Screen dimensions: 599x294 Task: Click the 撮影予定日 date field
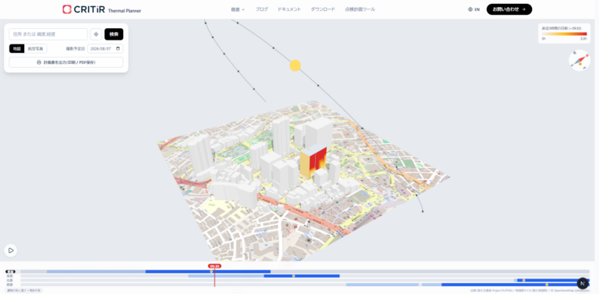coord(105,49)
